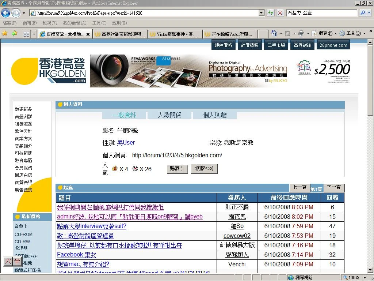Click the 計價精靈 nav button
Screen dimensions: 374x281
(x=250, y=45)
